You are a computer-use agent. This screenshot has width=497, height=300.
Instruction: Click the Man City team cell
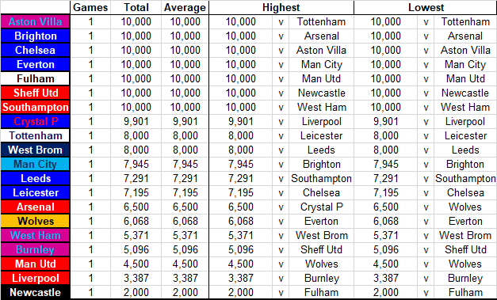click(x=35, y=164)
